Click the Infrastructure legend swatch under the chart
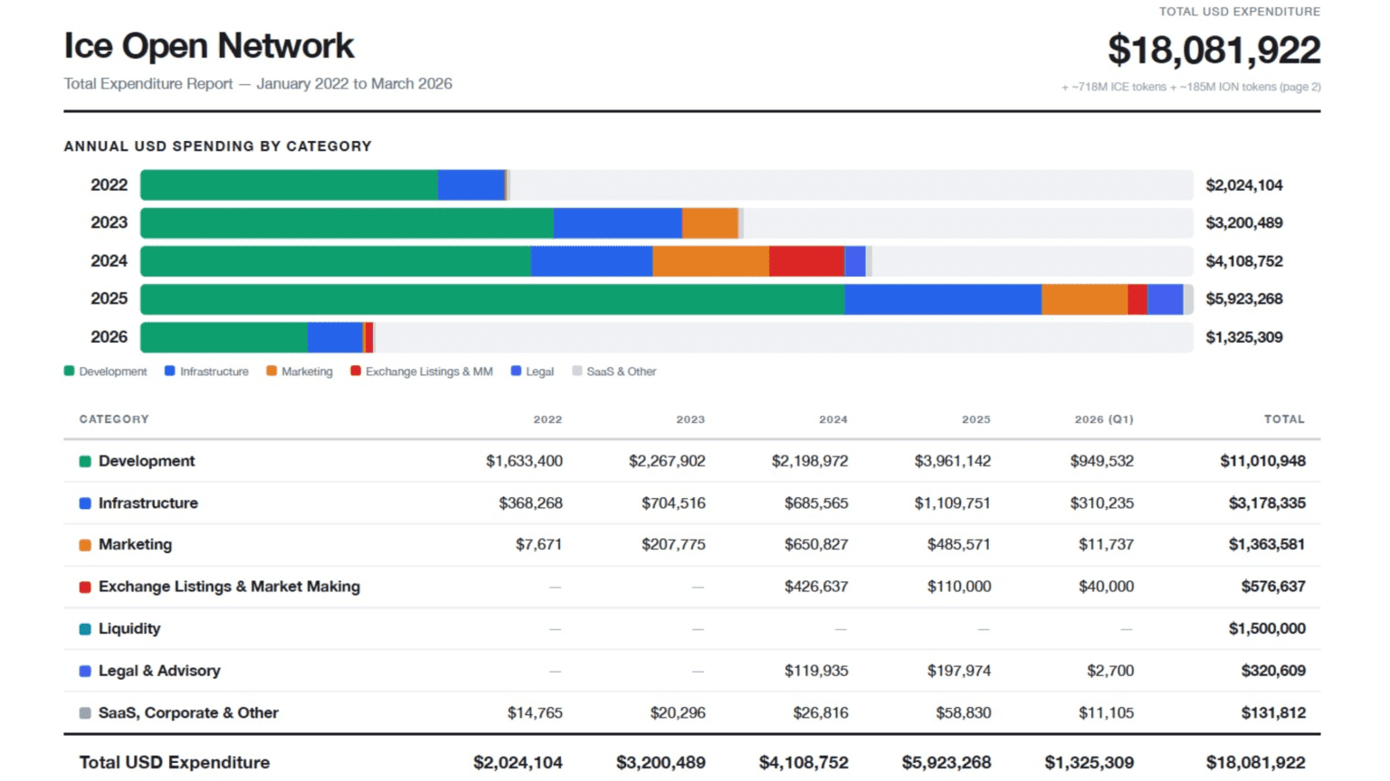 point(169,371)
